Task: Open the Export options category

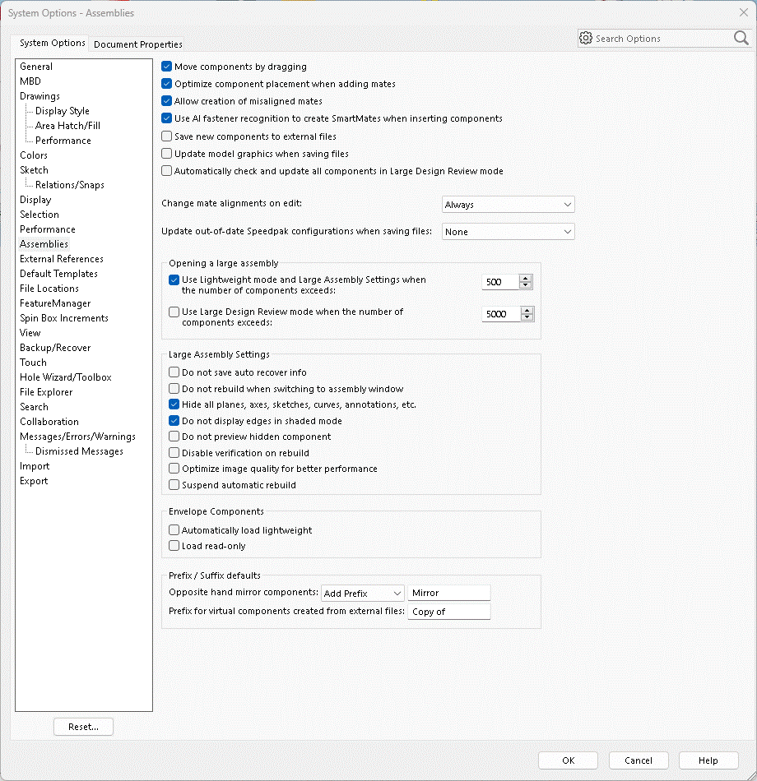Action: click(x=34, y=481)
